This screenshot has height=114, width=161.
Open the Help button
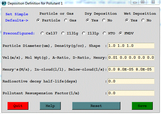pos(50,106)
